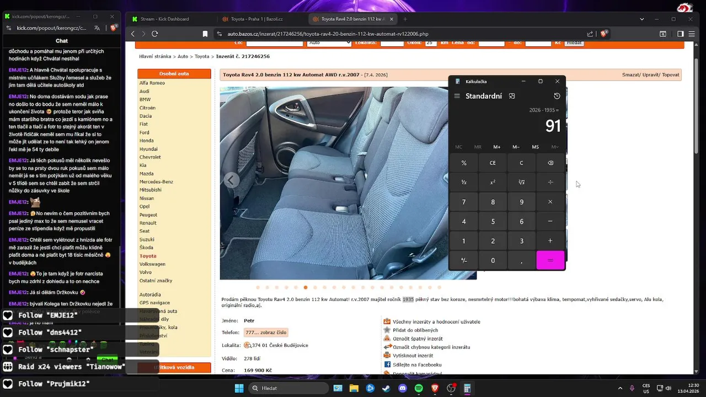Select Alfa Romeo brand category
This screenshot has width=706, height=397.
pos(152,83)
